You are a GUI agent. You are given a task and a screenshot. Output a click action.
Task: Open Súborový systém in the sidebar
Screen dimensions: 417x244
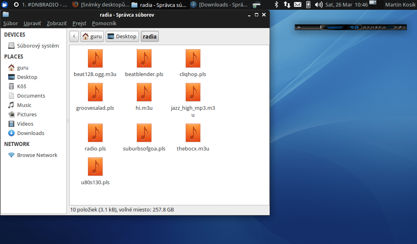[x=33, y=46]
